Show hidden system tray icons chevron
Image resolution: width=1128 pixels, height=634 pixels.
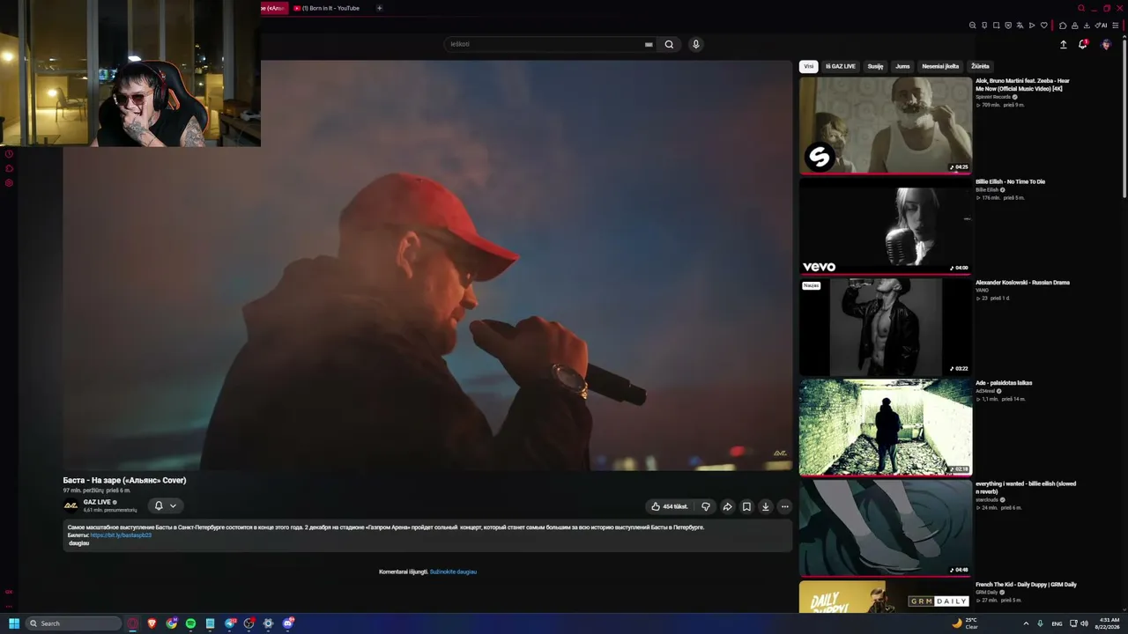[1026, 623]
